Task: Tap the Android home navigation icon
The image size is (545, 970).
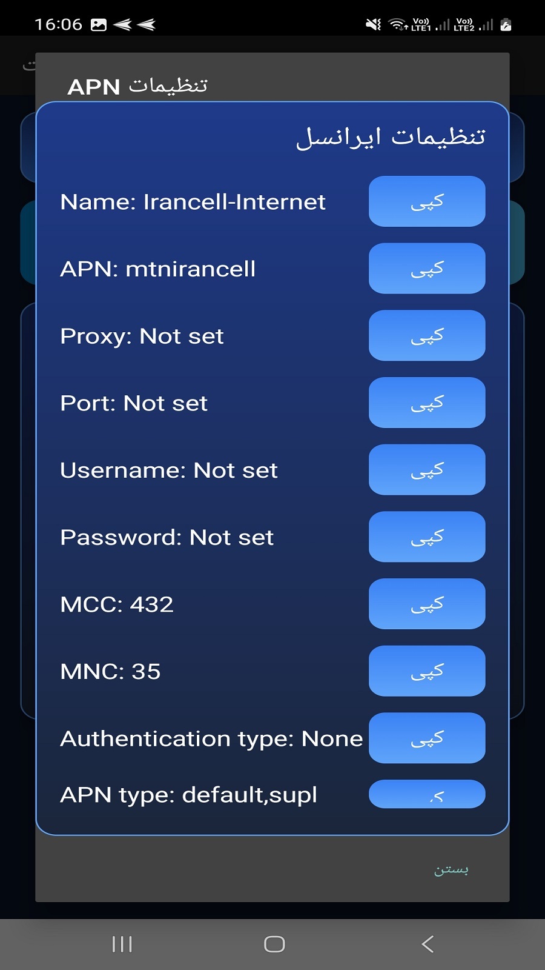Action: [274, 944]
